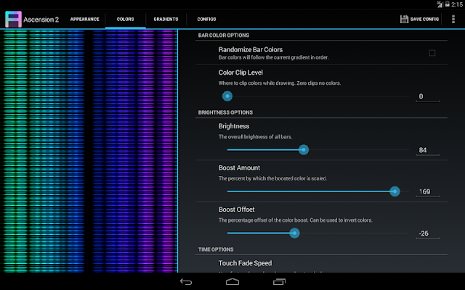This screenshot has width=465, height=290.
Task: Click the Boost Offset slider handle
Action: pos(294,233)
